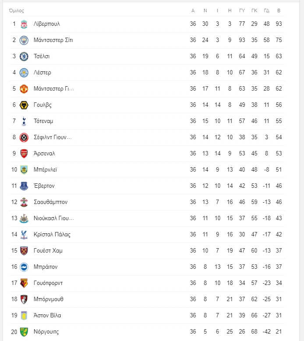Open the Κρίσταλ Πάλας team link

52,235
